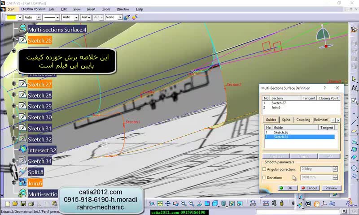
Task: Click the Print icon
Action: [x=31, y=203]
